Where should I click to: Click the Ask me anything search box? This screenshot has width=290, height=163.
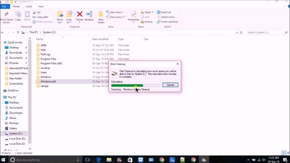pos(45,160)
